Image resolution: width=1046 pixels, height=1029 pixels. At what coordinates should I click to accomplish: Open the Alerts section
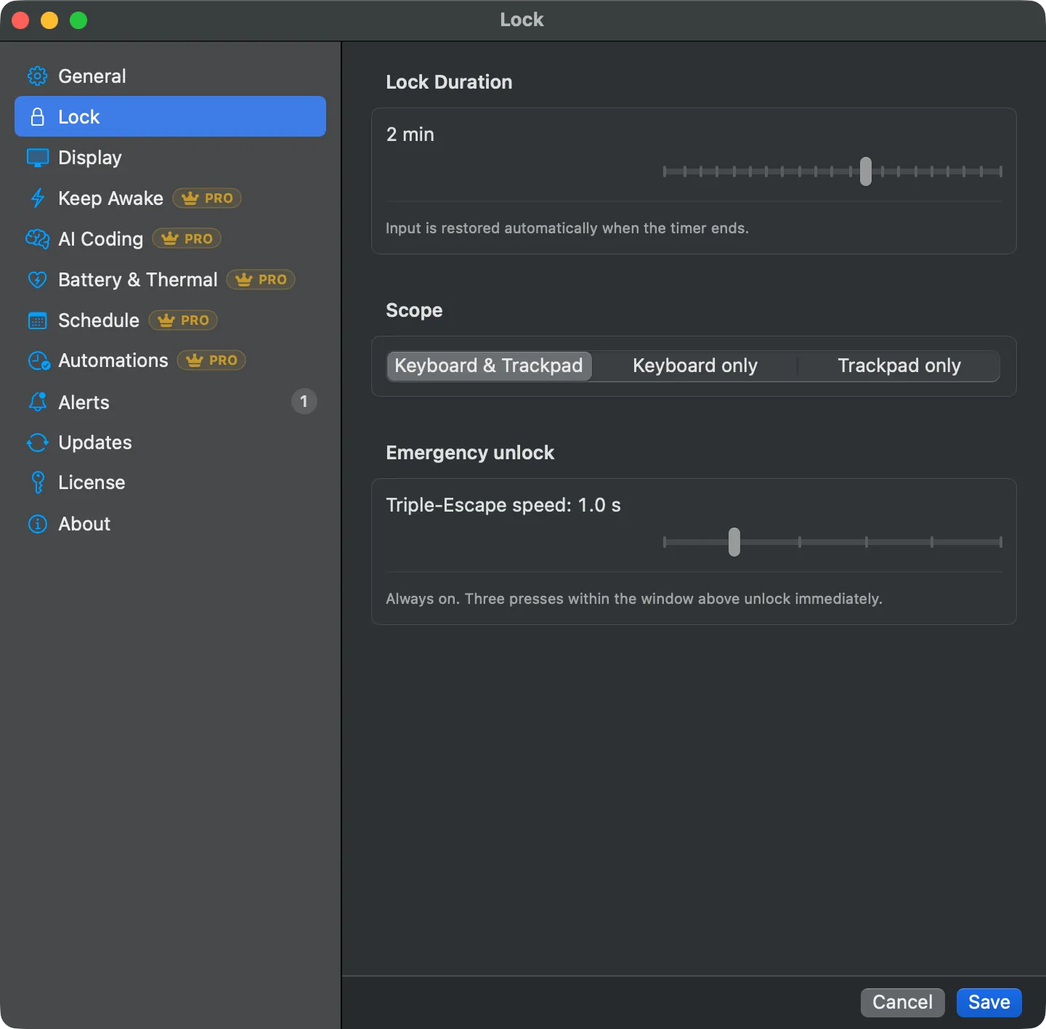(170, 402)
